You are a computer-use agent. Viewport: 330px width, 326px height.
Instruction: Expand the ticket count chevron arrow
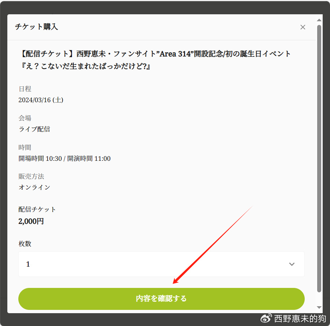tap(292, 264)
